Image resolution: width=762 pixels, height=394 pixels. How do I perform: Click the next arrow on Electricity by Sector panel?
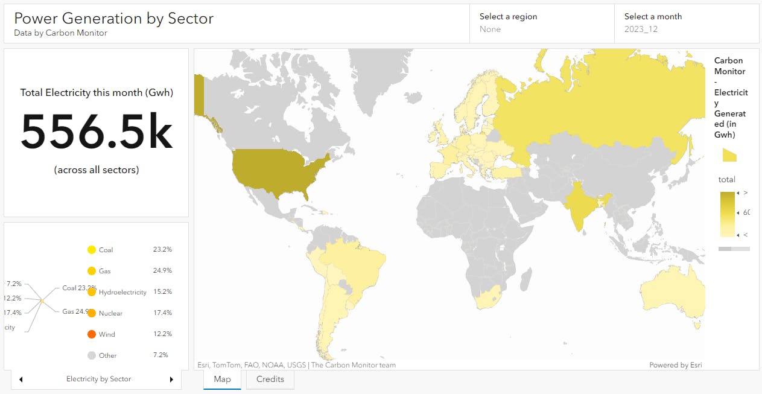click(171, 379)
